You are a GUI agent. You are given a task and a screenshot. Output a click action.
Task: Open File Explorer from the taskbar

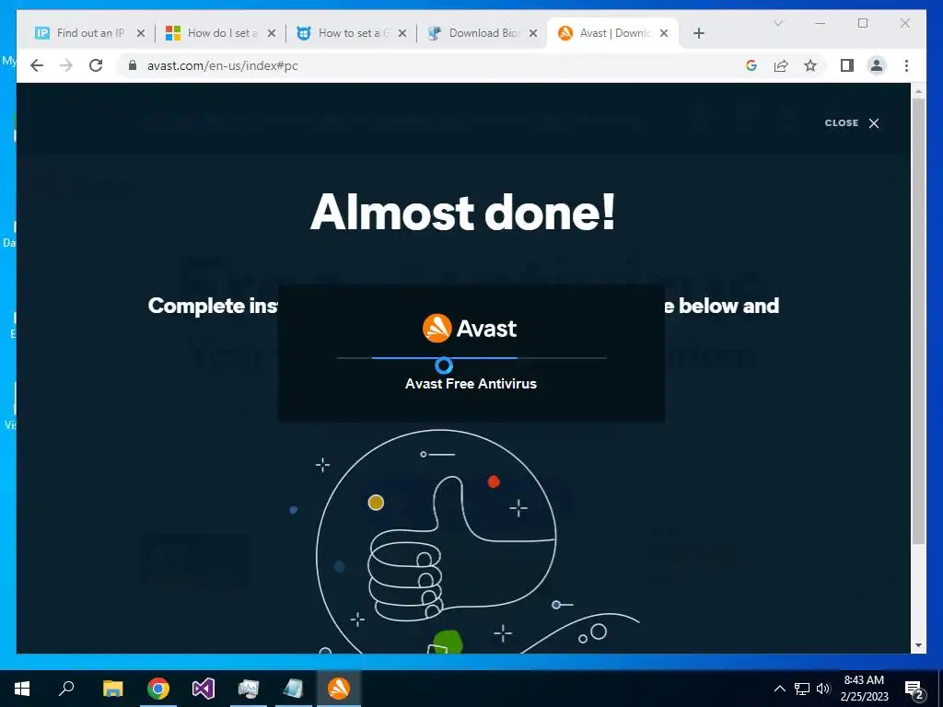tap(112, 689)
